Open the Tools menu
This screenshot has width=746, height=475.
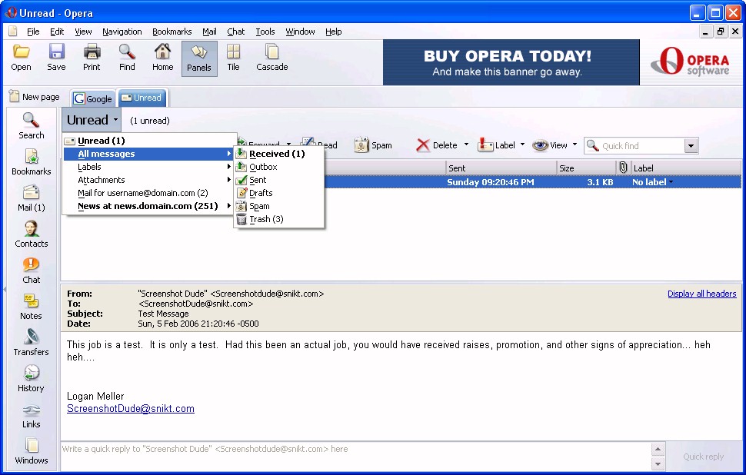(x=265, y=32)
